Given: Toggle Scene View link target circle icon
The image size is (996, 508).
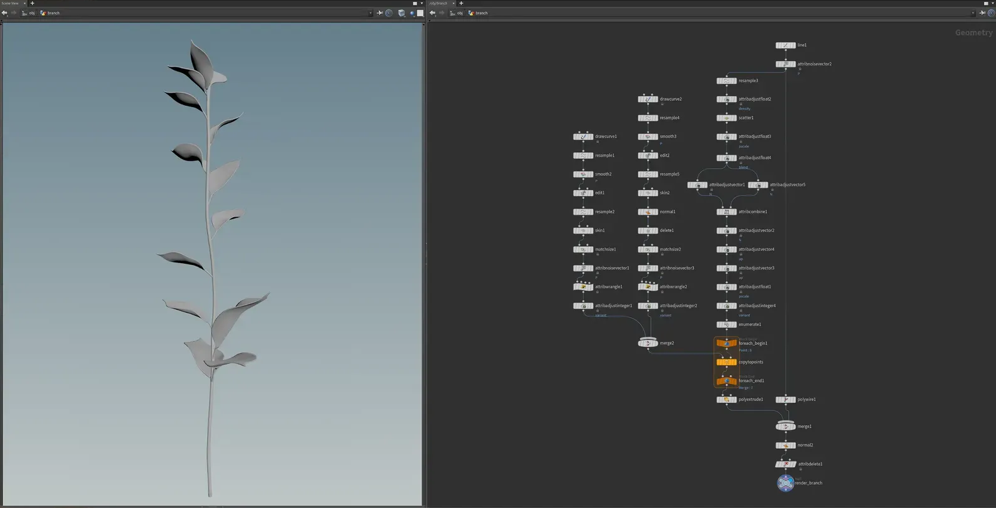Looking at the screenshot, I should 389,13.
